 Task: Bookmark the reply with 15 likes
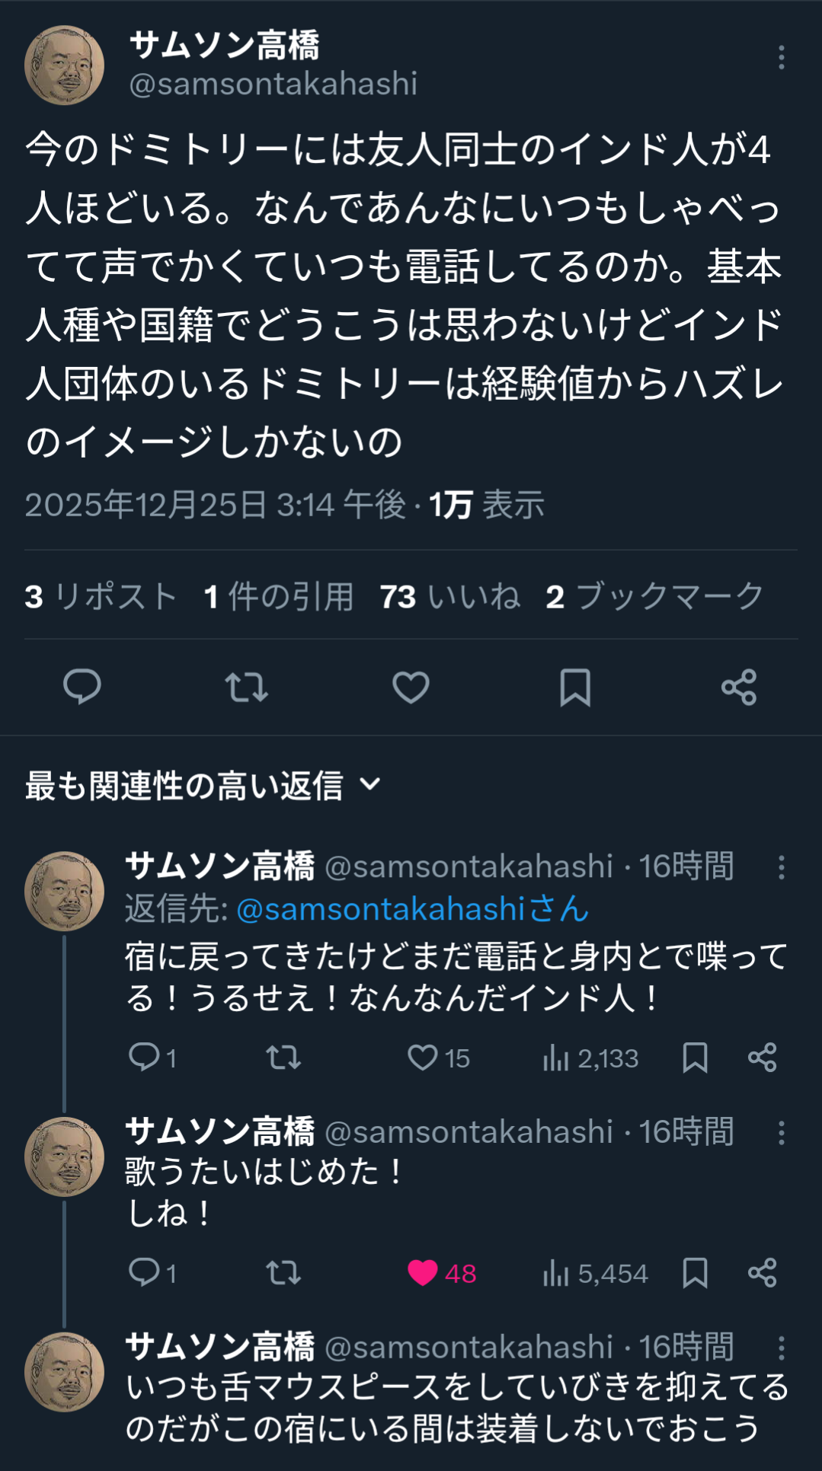pyautogui.click(x=695, y=1057)
